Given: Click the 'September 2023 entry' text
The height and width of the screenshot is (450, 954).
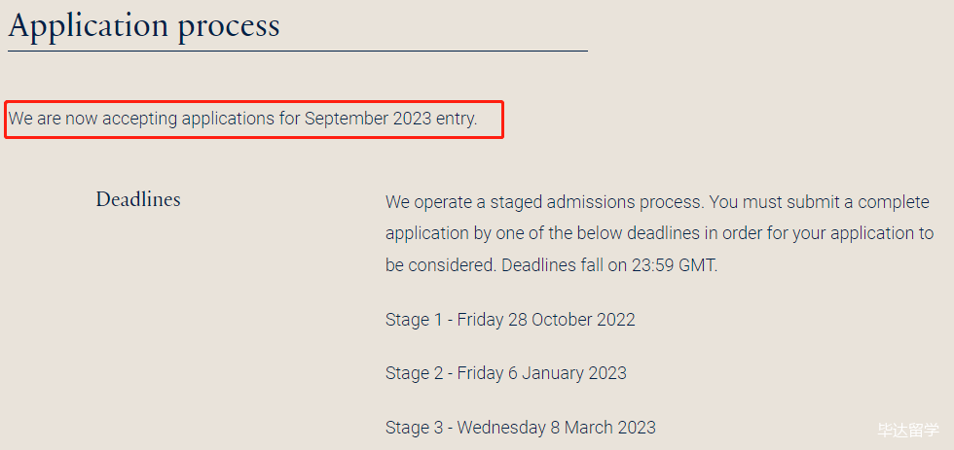Looking at the screenshot, I should pos(390,120).
